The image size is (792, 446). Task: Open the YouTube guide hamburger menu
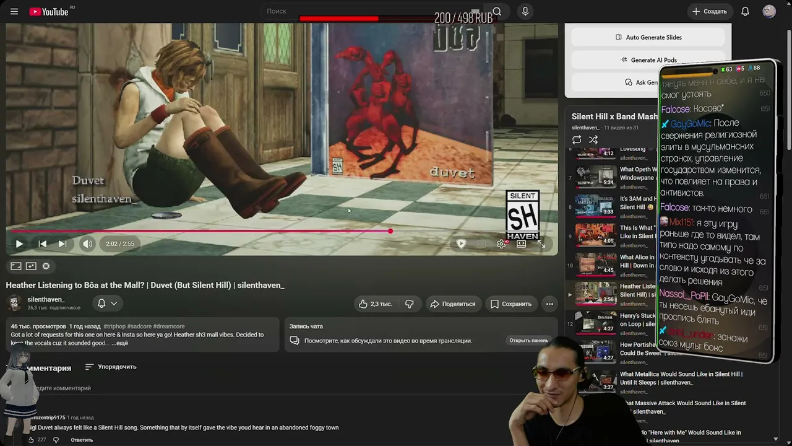(14, 11)
